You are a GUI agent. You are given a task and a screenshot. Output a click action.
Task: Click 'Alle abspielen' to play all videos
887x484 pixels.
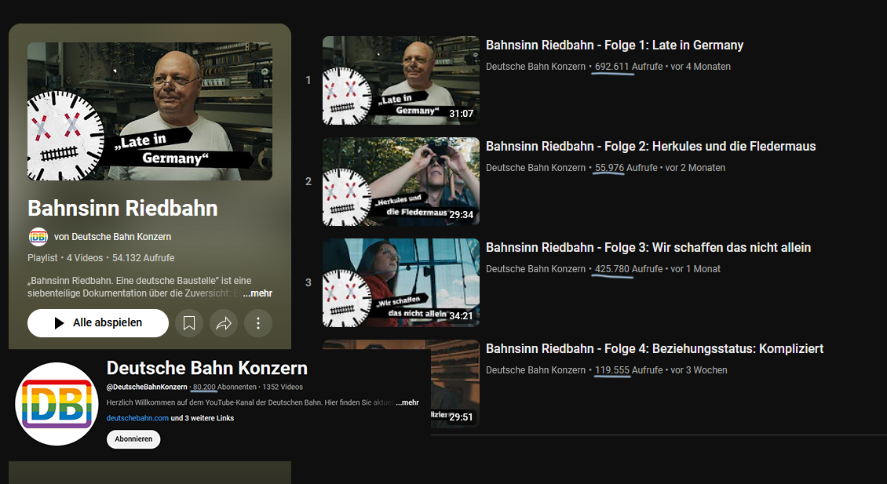click(98, 323)
